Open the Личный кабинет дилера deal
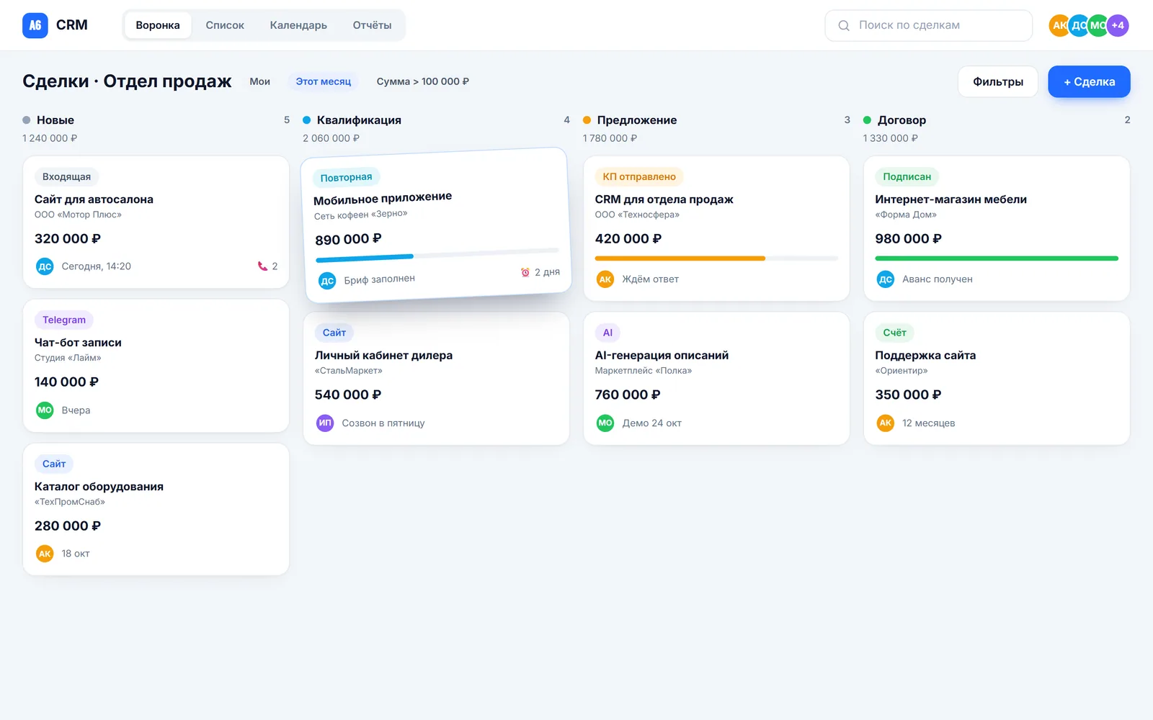 pos(436,379)
